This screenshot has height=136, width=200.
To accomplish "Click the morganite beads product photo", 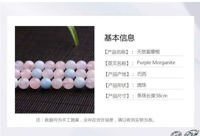I will (x=55, y=70).
